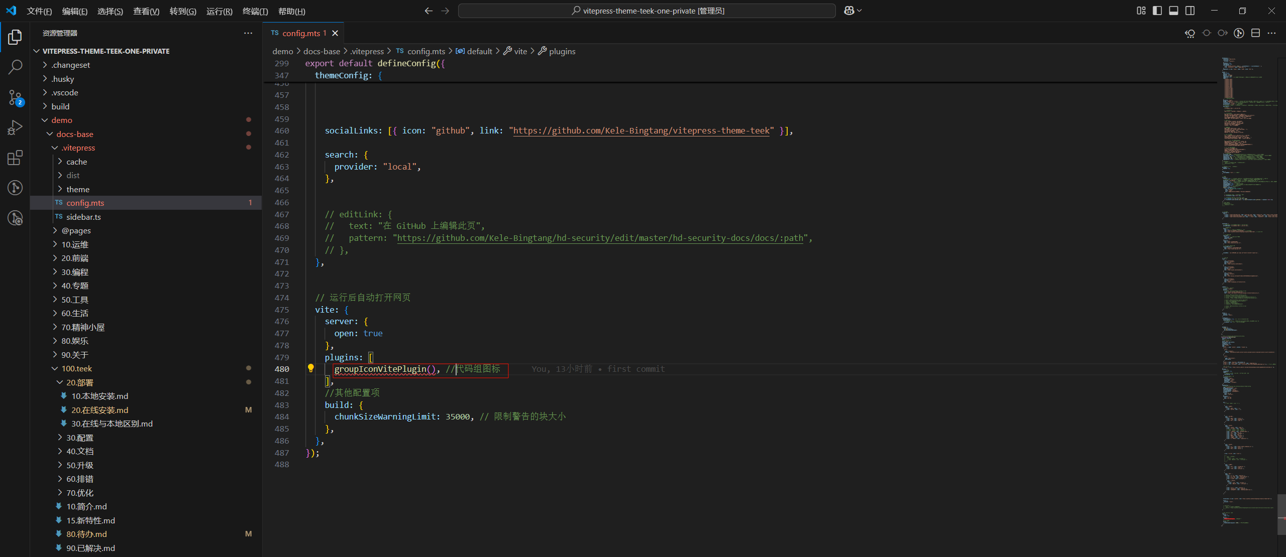This screenshot has height=557, width=1286.
Task: Open Explorer panel More Actions ellipsis
Action: click(248, 33)
